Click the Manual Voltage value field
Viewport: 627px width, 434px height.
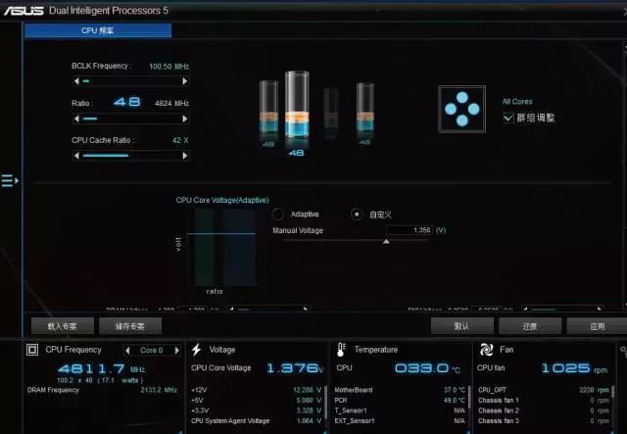click(x=409, y=230)
